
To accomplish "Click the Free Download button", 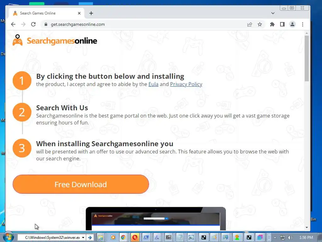I will [x=81, y=184].
